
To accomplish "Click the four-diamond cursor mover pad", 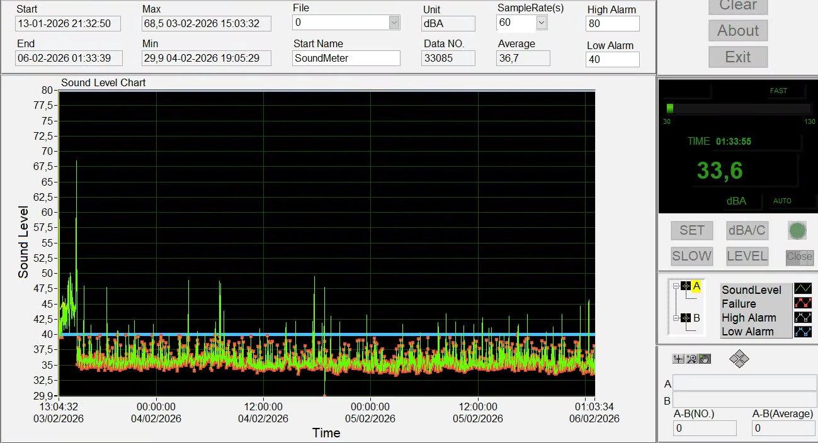I will (739, 359).
